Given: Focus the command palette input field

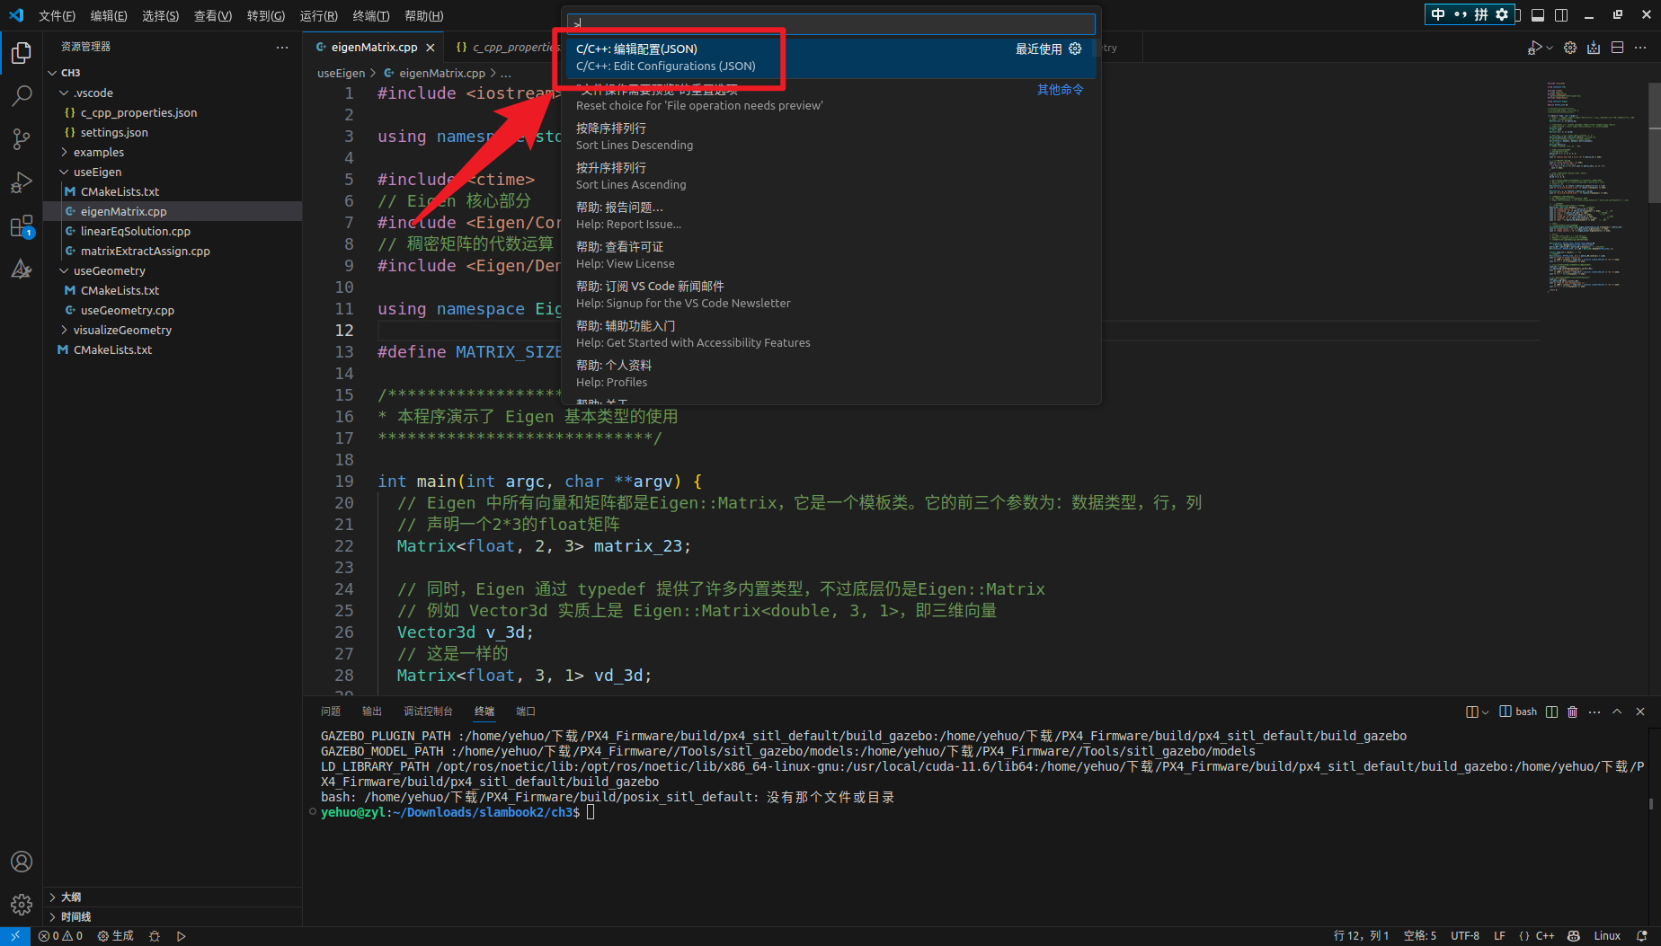Looking at the screenshot, I should tap(831, 23).
